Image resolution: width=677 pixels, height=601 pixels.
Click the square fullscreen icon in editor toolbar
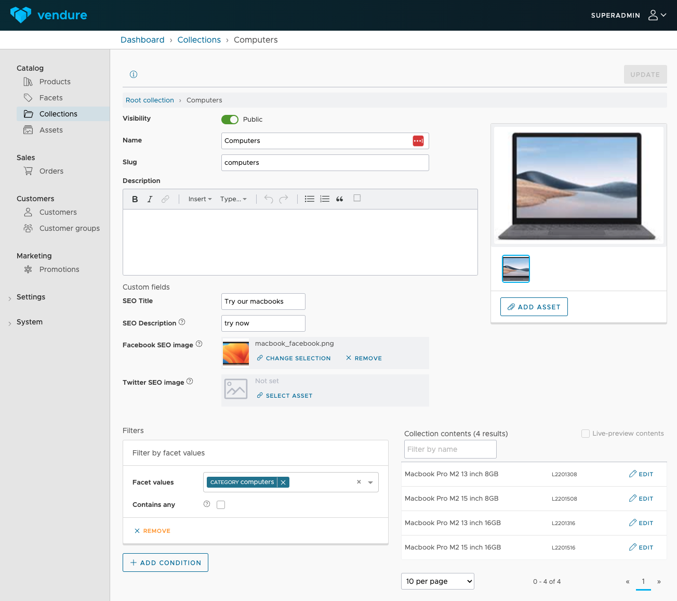(357, 198)
